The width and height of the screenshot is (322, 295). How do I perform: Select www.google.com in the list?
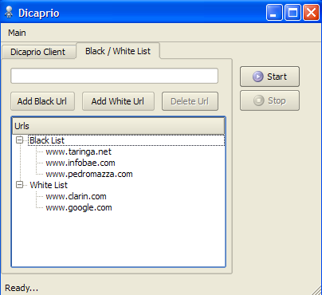tap(79, 207)
